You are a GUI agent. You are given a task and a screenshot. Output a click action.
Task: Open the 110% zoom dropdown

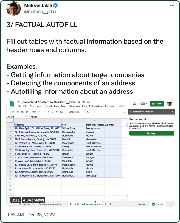(x=35, y=112)
